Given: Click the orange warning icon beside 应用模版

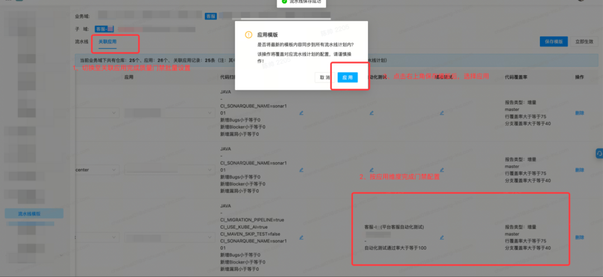Looking at the screenshot, I should pyautogui.click(x=249, y=35).
